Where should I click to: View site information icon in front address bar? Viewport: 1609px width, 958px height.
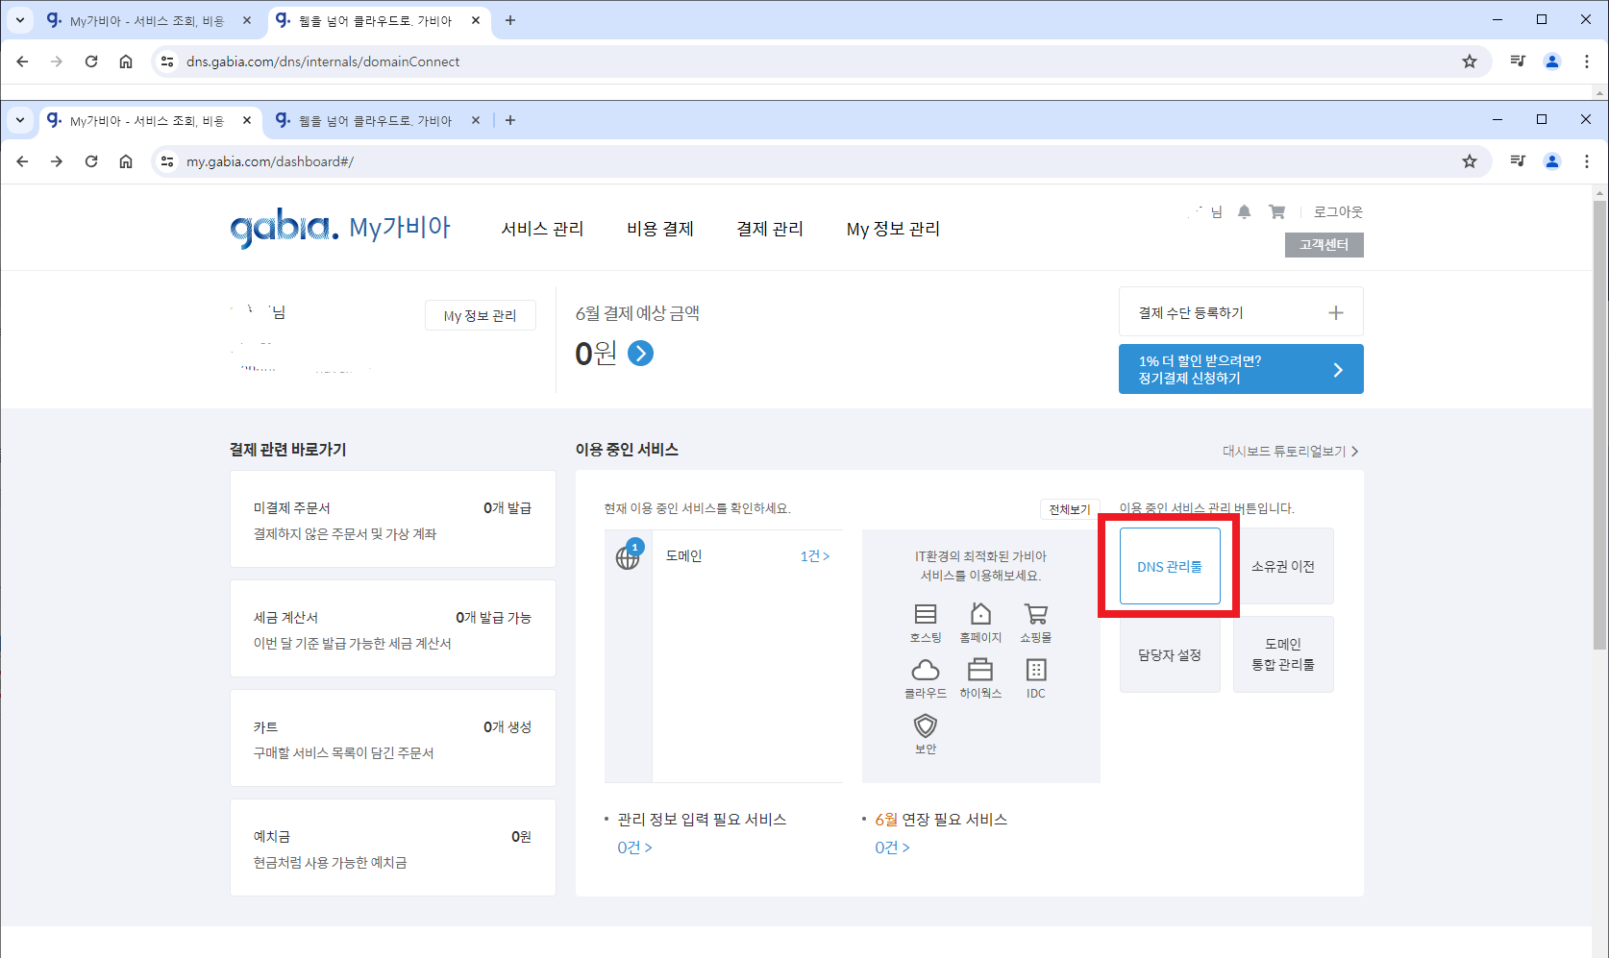pos(167,161)
